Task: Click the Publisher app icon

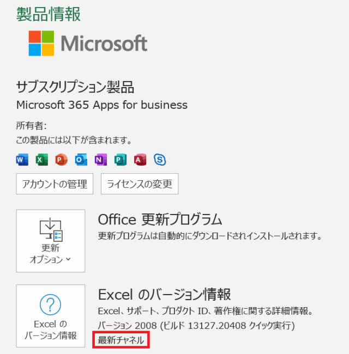Action: point(121,160)
